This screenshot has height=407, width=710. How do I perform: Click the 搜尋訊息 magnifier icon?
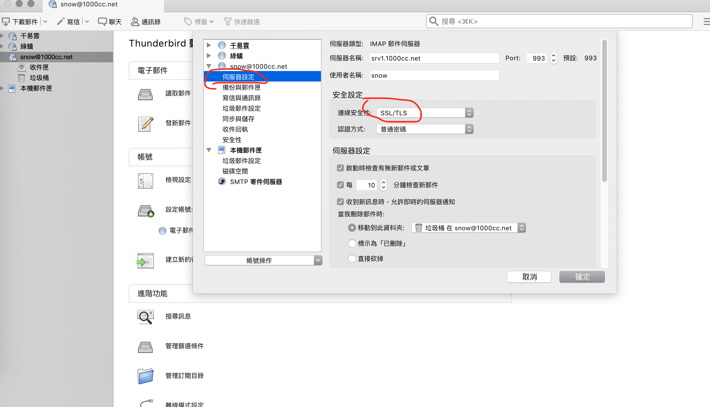145,317
